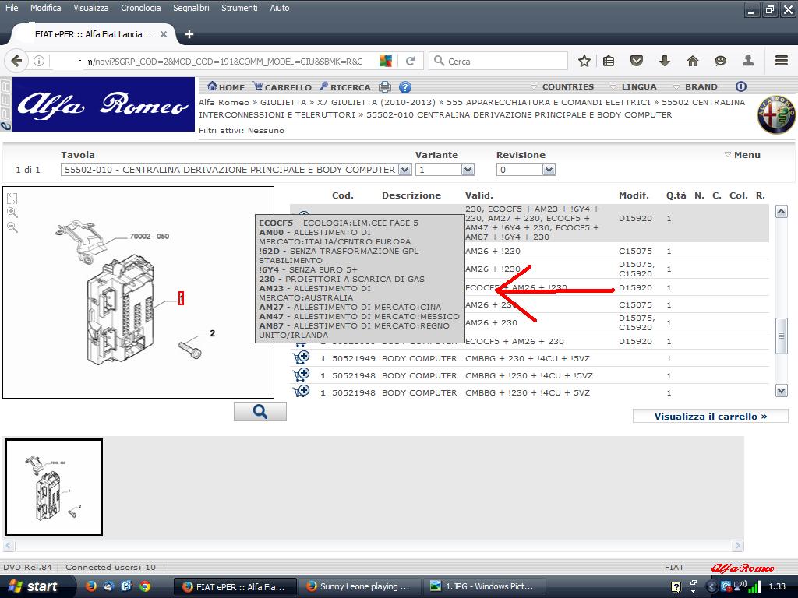Open the Modifica menu
This screenshot has height=598, width=798.
(45, 8)
